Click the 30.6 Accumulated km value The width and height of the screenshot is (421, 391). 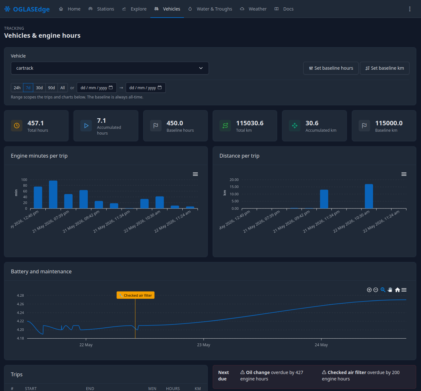(x=312, y=123)
